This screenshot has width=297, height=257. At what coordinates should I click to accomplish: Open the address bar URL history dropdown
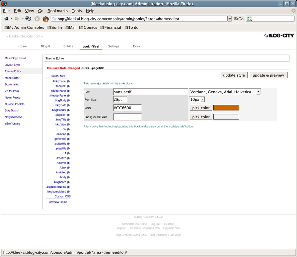click(229, 19)
